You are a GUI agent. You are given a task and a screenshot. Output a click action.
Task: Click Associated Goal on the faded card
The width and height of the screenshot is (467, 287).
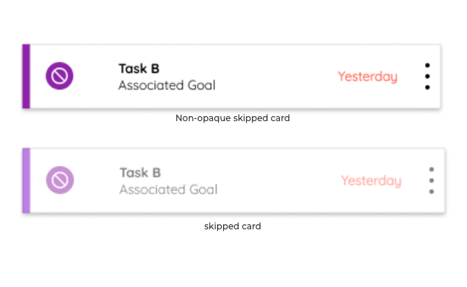[x=169, y=190]
